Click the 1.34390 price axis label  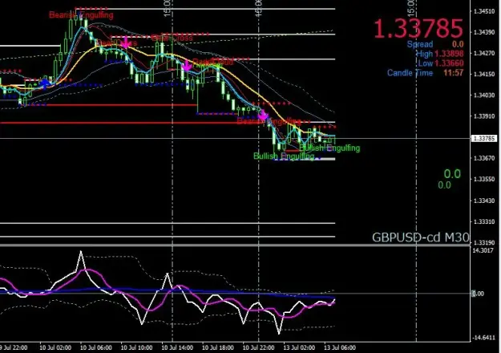(x=483, y=32)
